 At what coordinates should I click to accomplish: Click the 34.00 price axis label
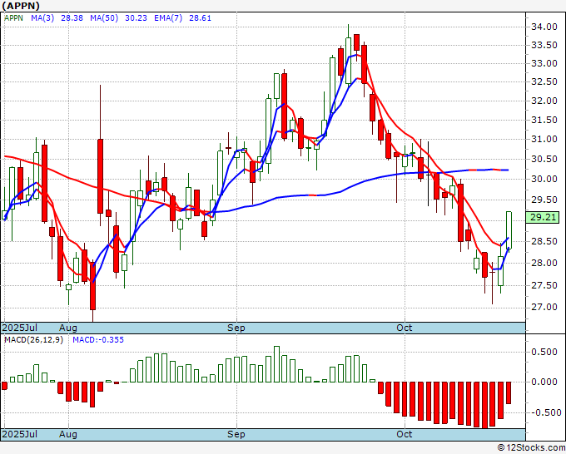coord(544,27)
